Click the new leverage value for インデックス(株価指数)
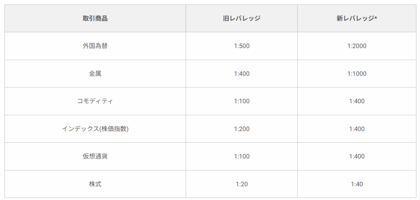Screen dimensions: 420x200 pyautogui.click(x=356, y=129)
